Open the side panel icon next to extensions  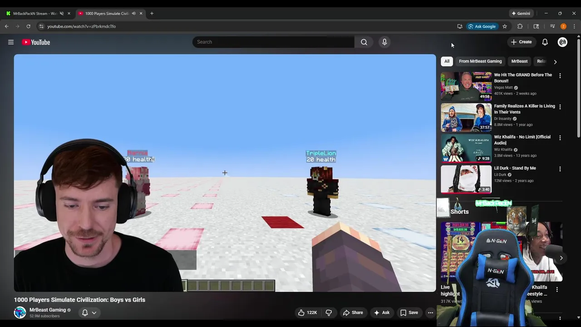[x=536, y=26]
